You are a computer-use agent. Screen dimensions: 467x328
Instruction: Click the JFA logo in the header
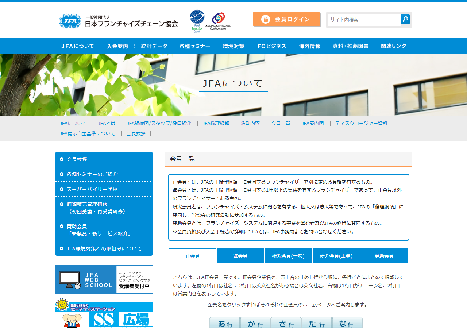(119, 21)
